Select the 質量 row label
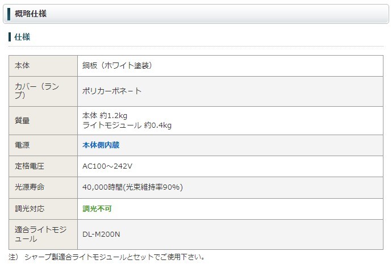The height and width of the screenshot is (268, 392). tap(22, 120)
